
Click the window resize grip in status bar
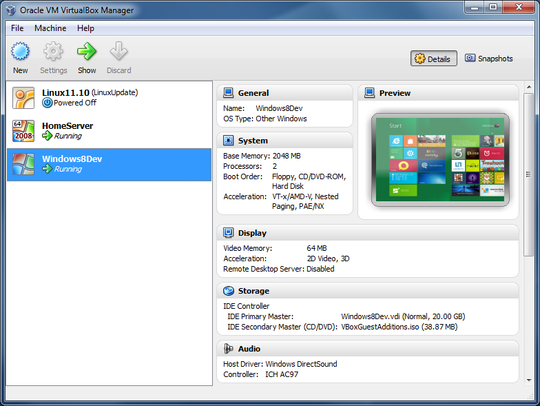click(x=530, y=397)
